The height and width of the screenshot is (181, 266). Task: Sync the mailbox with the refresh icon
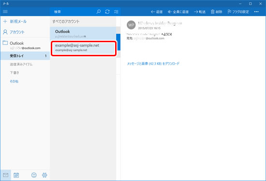(x=107, y=12)
